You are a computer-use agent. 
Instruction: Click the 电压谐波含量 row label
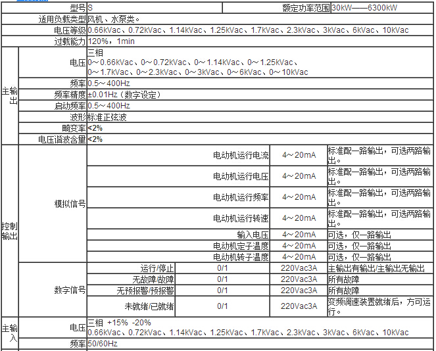[62, 139]
